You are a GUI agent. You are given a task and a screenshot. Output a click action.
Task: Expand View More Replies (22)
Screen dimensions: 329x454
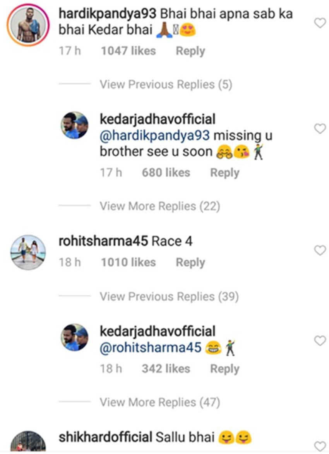click(159, 206)
